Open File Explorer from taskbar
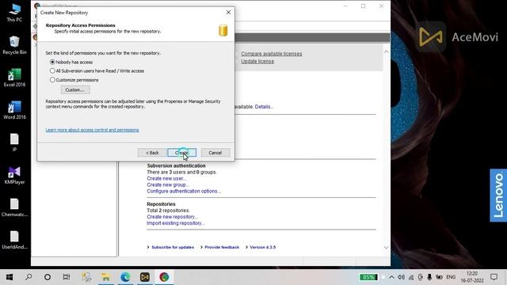Image resolution: width=507 pixels, height=285 pixels. [105, 277]
